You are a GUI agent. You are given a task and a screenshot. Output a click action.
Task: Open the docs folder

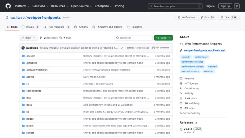tap(29, 105)
